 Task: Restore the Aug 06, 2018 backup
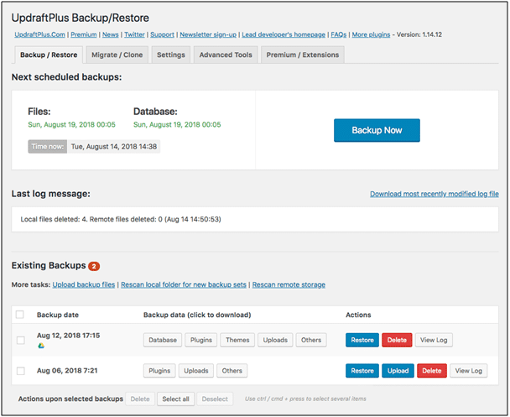(x=362, y=371)
